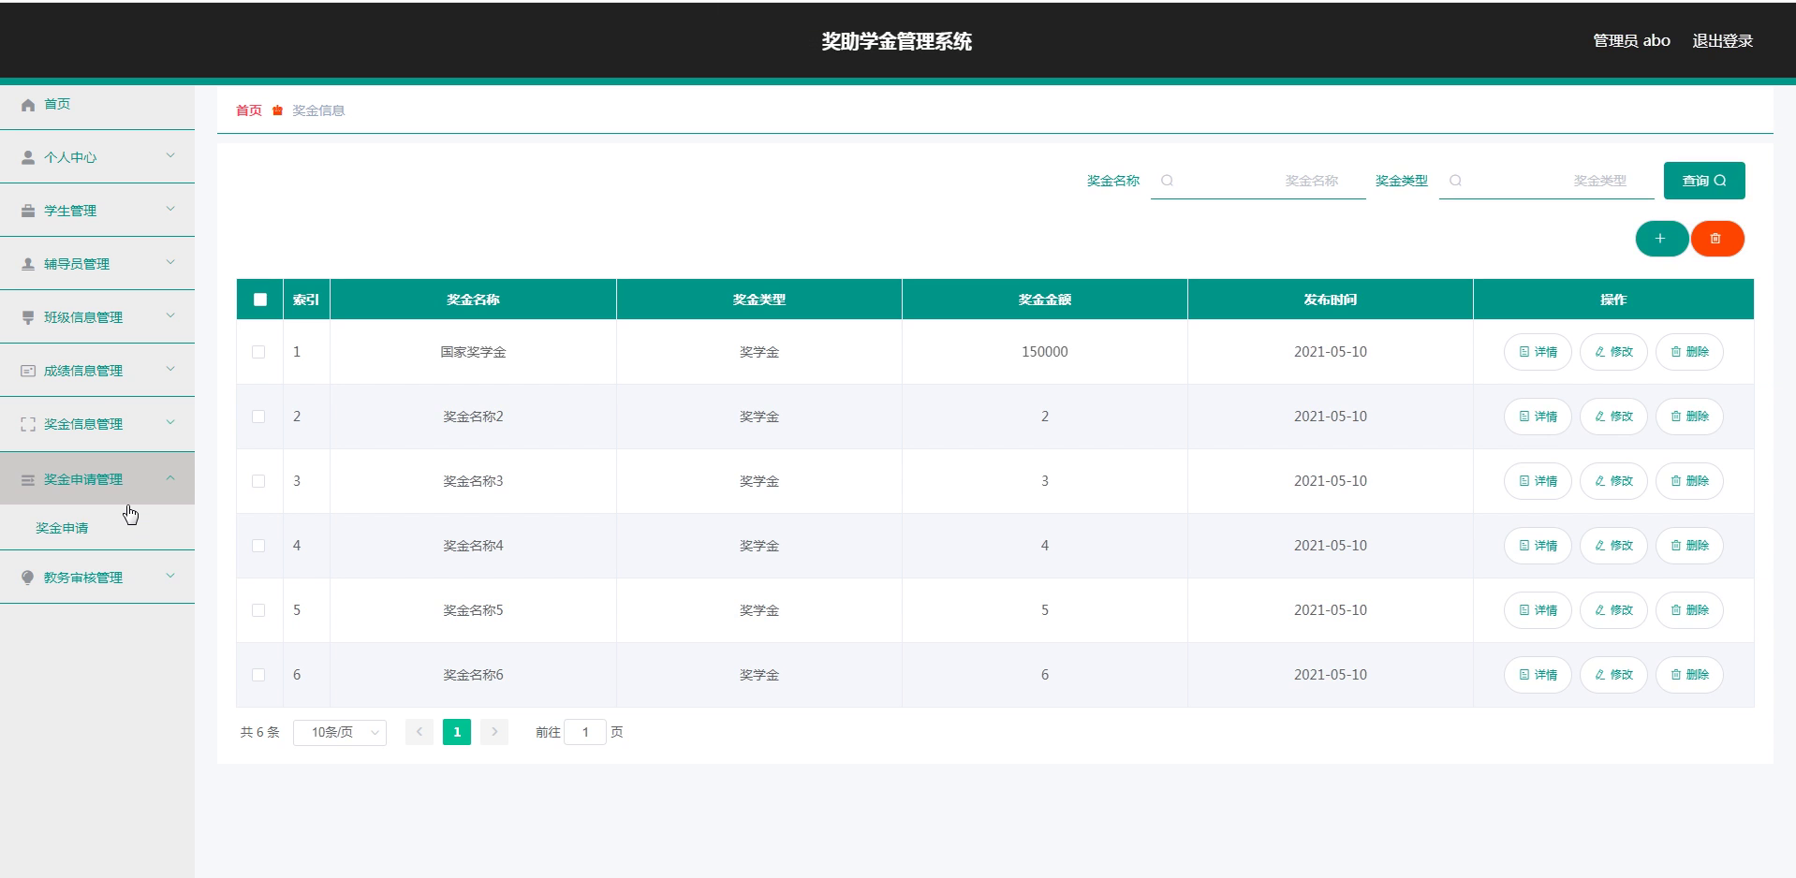Select 成绩信息管理 menu label
The image size is (1796, 878).
pos(83,371)
